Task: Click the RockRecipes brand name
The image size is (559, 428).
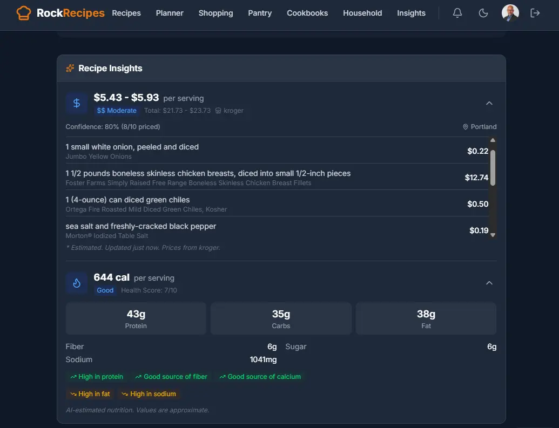Action: (71, 13)
